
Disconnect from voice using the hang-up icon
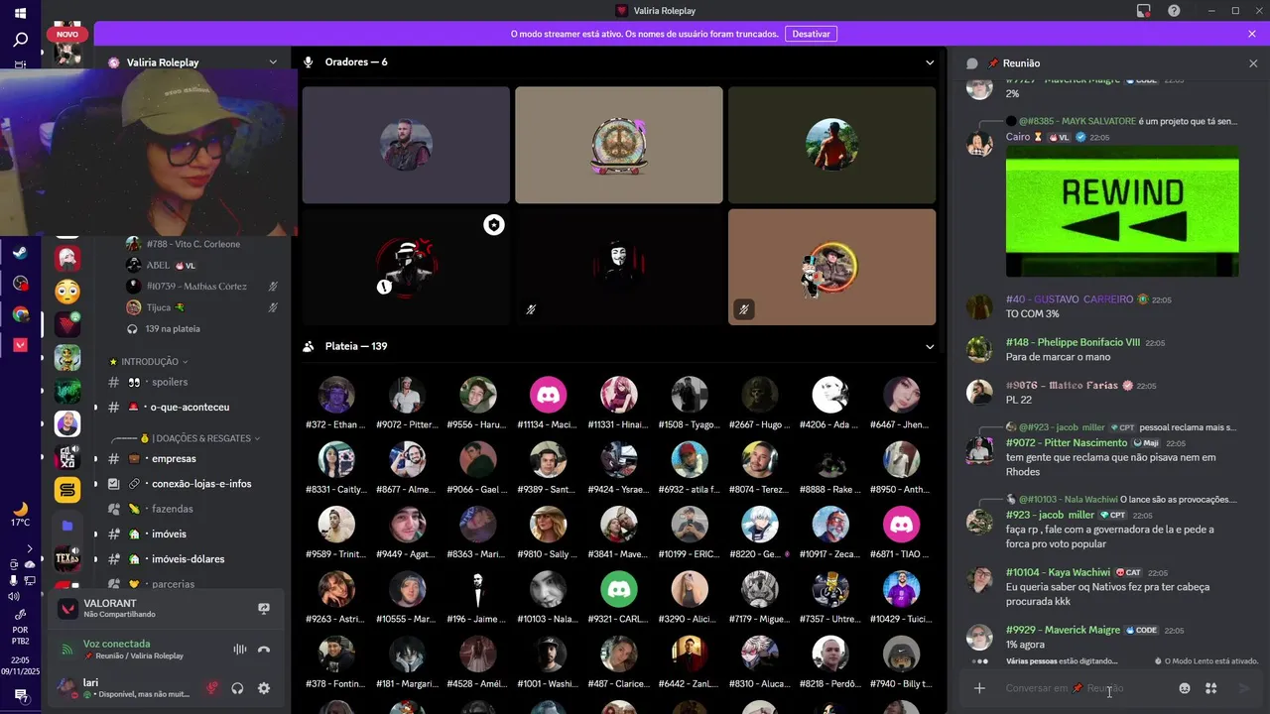(x=264, y=650)
